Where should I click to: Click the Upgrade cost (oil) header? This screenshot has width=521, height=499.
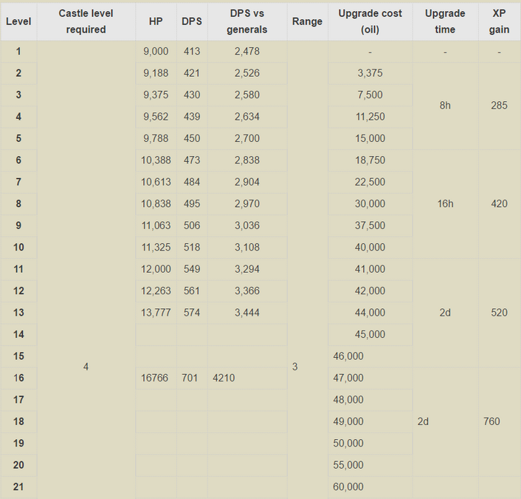click(370, 21)
